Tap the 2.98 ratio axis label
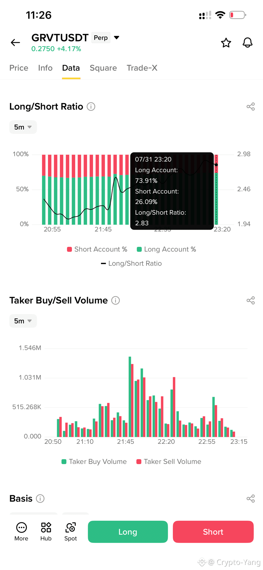The image size is (263, 570). point(244,154)
